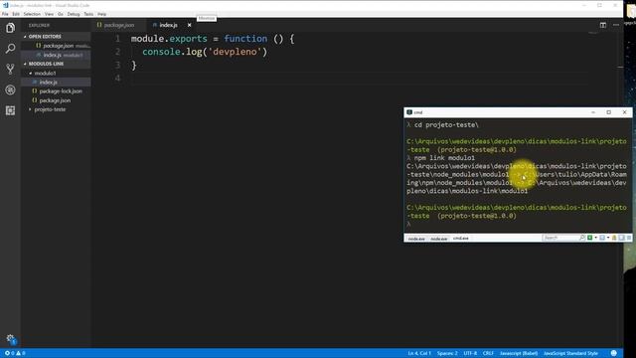Open the Debug menu

coord(74,14)
